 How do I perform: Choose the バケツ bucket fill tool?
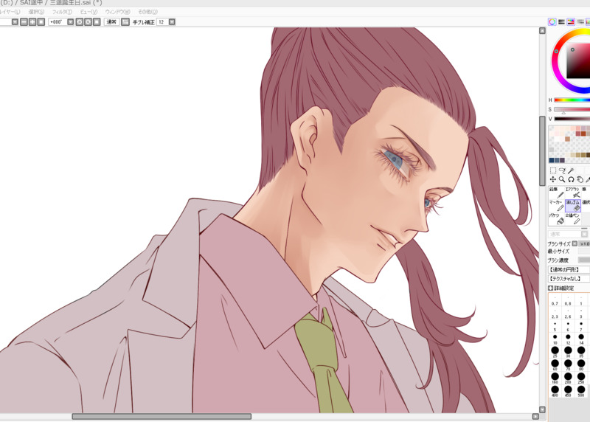click(x=556, y=218)
